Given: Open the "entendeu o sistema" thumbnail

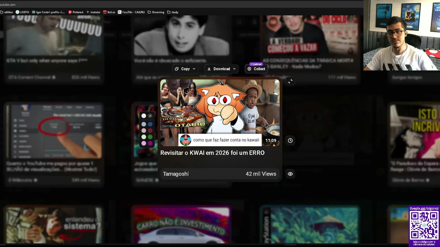Looking at the screenshot, I should tap(54, 225).
